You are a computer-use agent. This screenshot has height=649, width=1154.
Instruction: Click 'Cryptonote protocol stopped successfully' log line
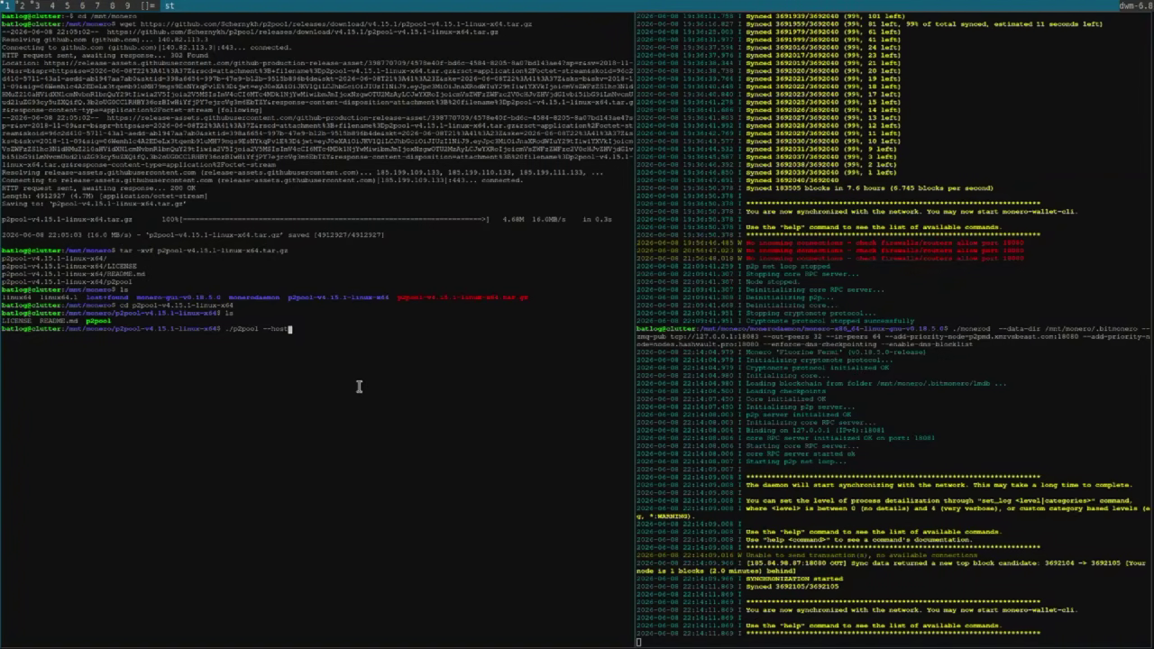click(x=774, y=321)
